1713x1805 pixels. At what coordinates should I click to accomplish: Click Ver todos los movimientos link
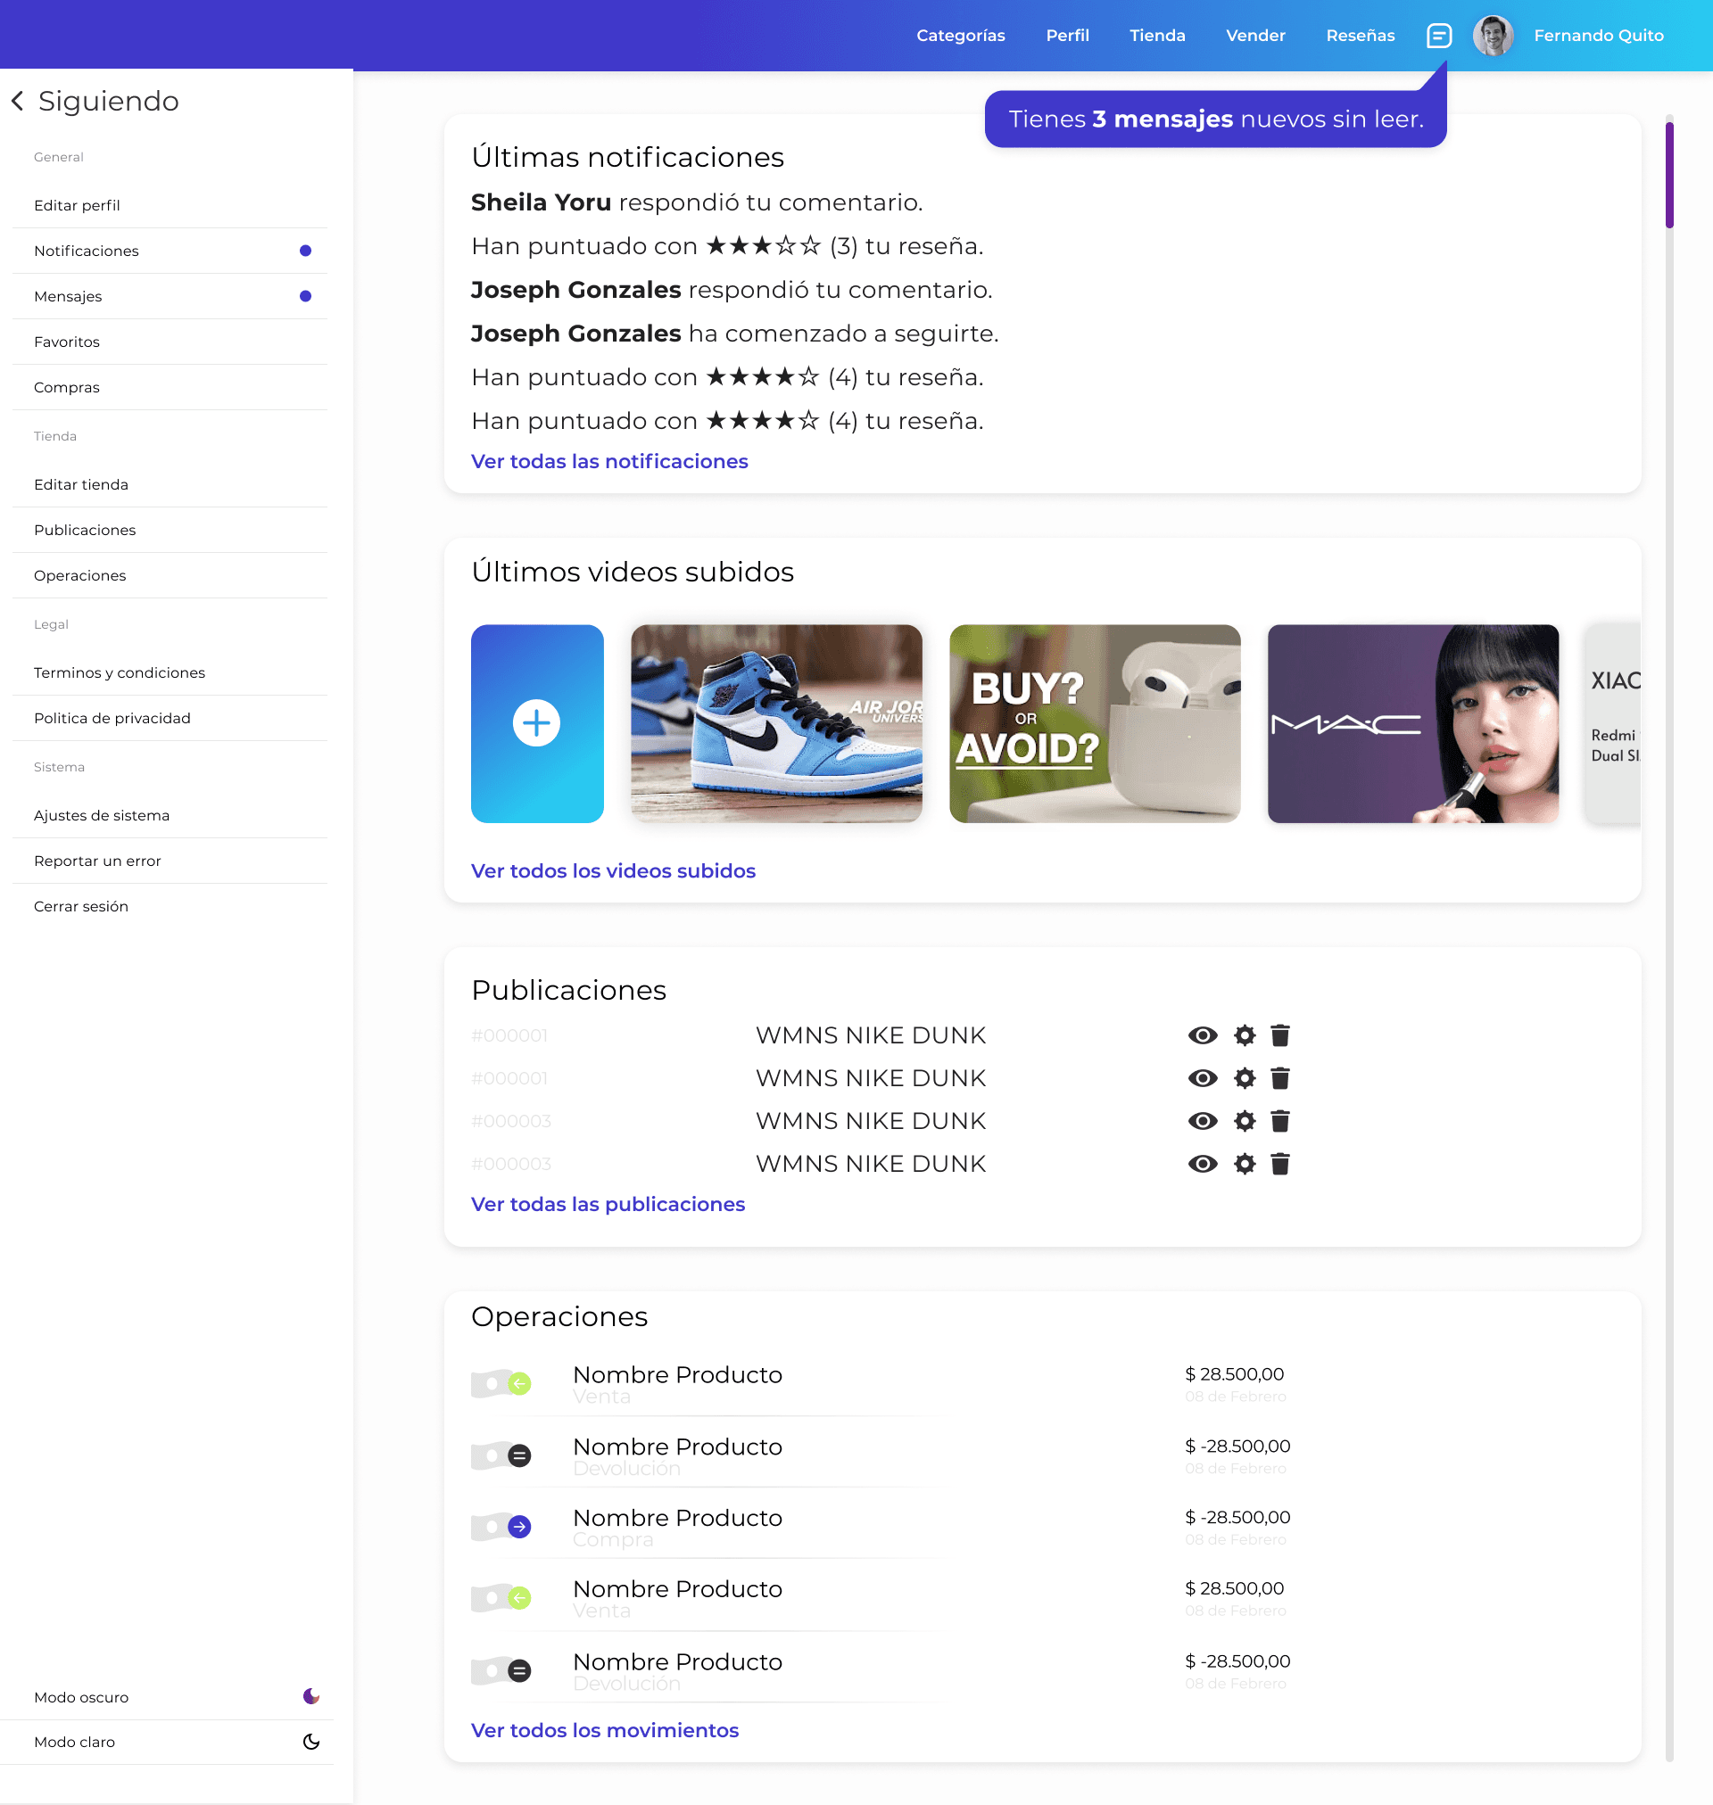[605, 1730]
